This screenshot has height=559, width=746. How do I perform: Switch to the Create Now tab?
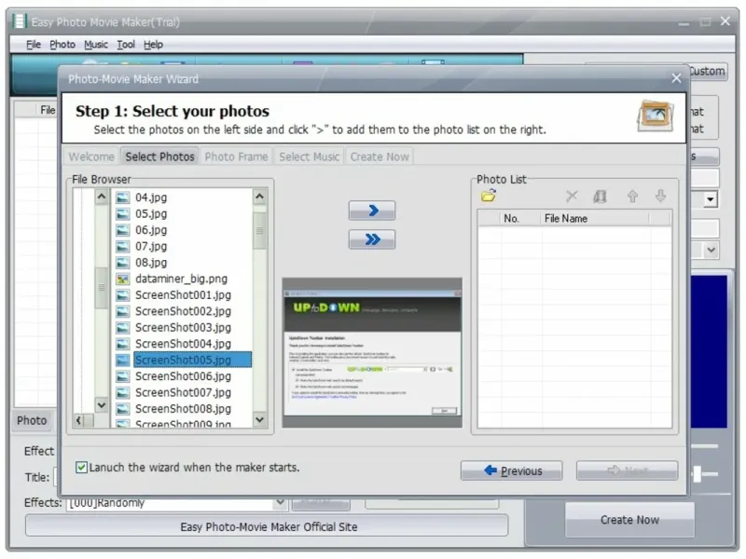(380, 157)
